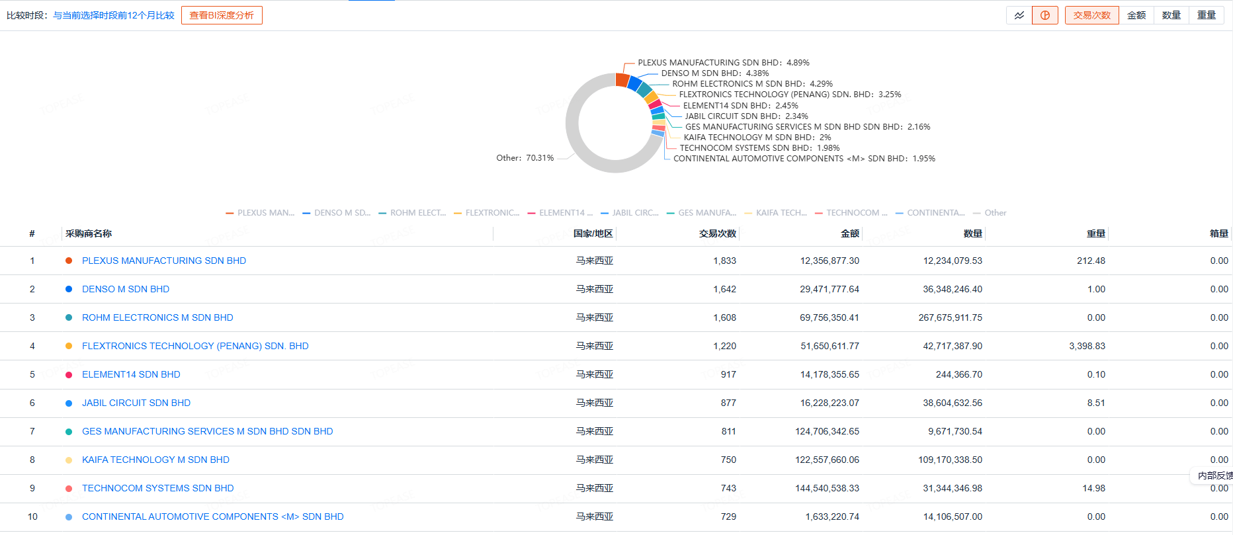The height and width of the screenshot is (535, 1233).
Task: Toggle ELEMENT14 ... legend item
Action: point(560,213)
